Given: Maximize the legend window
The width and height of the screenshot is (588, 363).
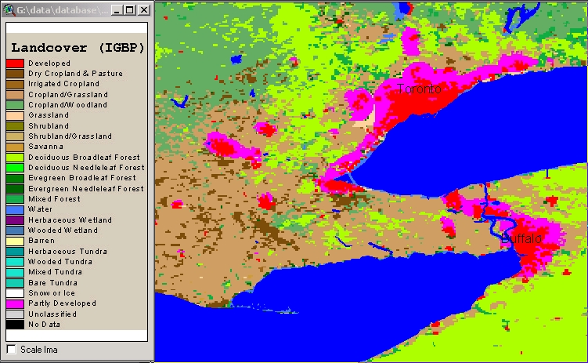Looking at the screenshot, I should coord(130,10).
